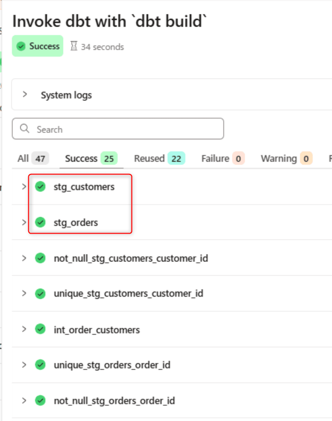This screenshot has height=421, width=332.
Task: Click check icon beside int_order_customers
Action: click(x=40, y=329)
